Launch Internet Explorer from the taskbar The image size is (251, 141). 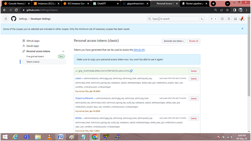(15, 137)
